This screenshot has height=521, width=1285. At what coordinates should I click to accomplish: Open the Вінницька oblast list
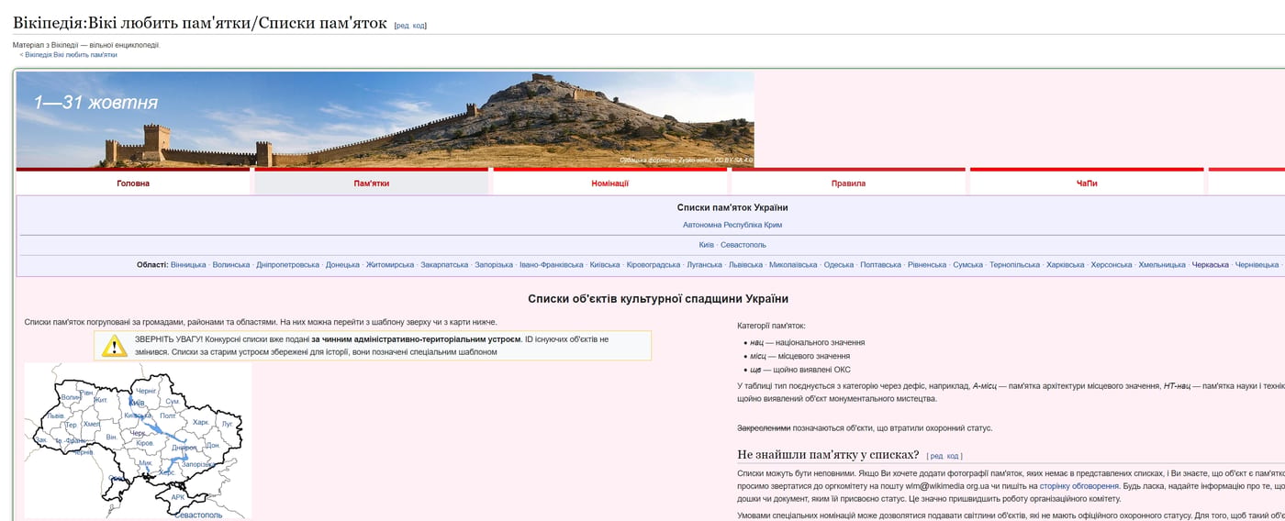point(188,265)
